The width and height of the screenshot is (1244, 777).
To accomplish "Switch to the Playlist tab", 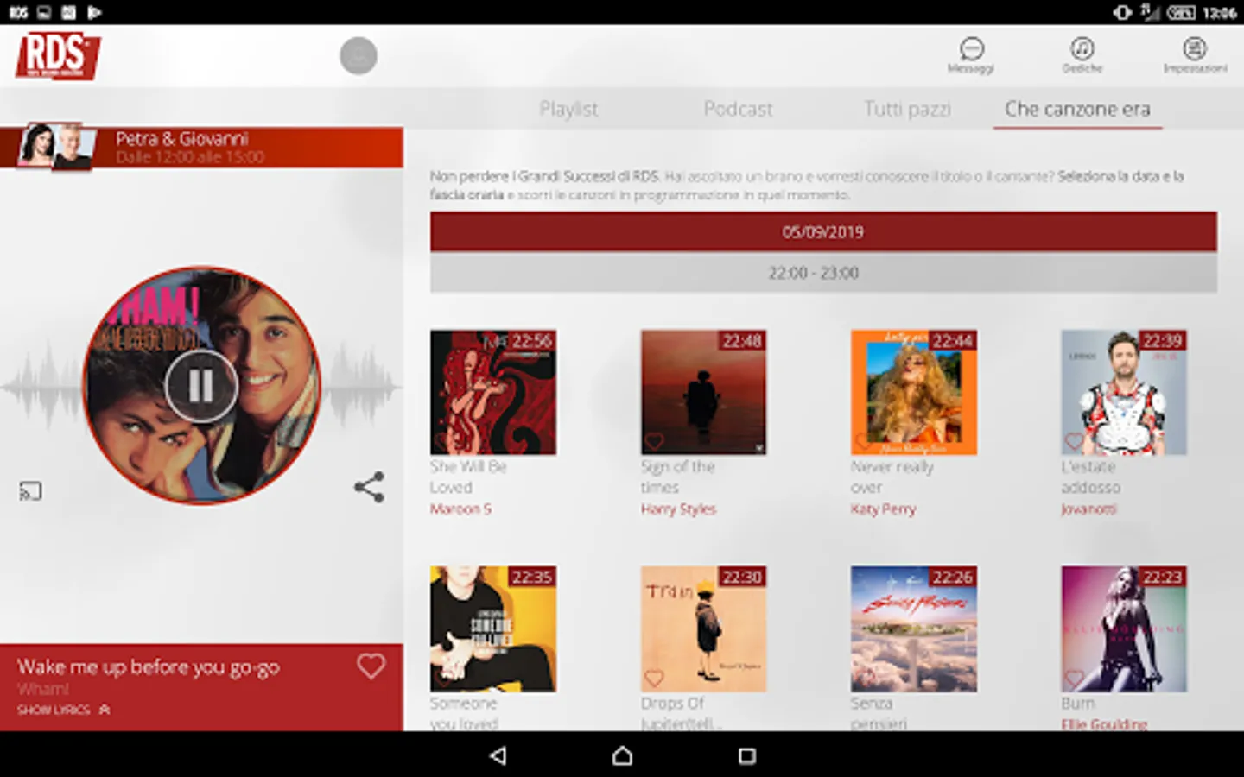I will pyautogui.click(x=568, y=109).
